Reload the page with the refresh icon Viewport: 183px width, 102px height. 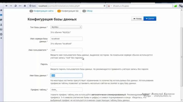click(15, 6)
